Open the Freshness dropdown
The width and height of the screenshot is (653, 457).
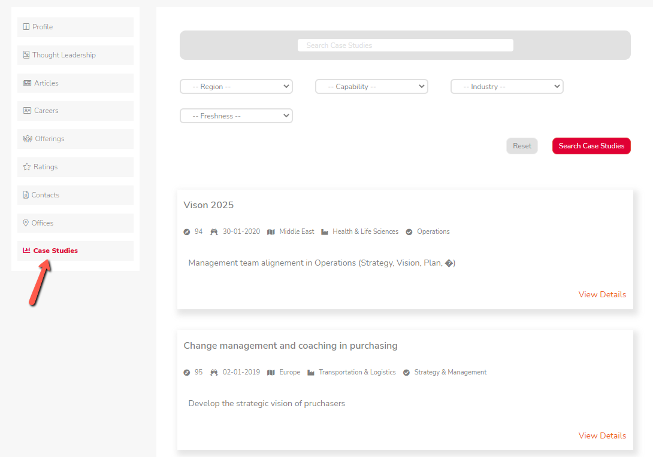point(236,115)
